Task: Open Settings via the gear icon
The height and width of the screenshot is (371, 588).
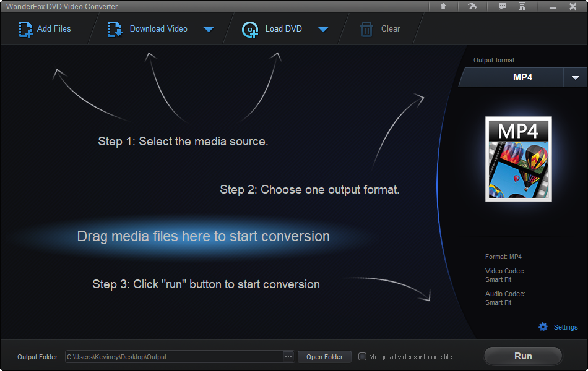Action: coord(543,326)
